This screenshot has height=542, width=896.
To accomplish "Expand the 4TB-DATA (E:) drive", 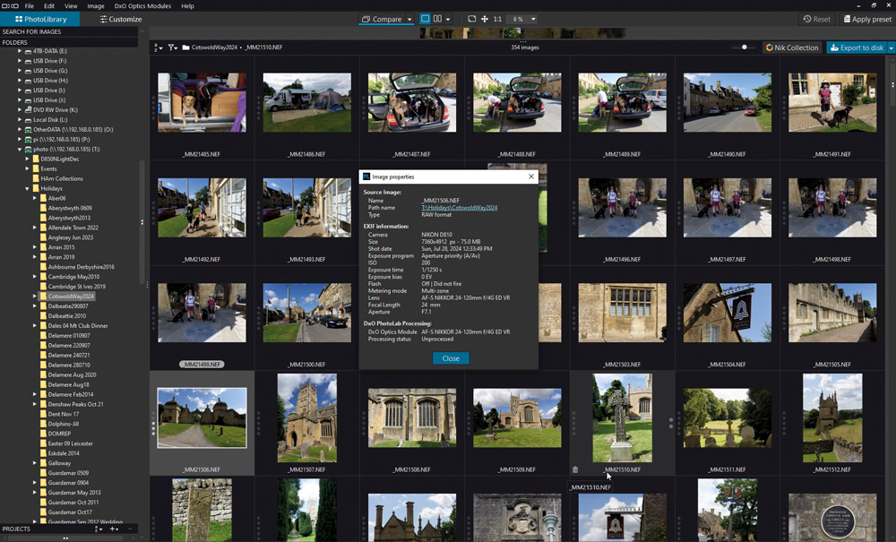I will [20, 51].
